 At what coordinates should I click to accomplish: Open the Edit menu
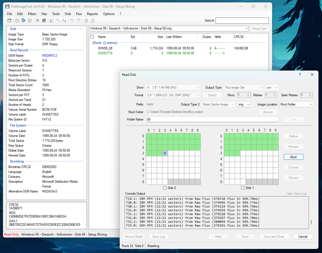click(x=20, y=14)
